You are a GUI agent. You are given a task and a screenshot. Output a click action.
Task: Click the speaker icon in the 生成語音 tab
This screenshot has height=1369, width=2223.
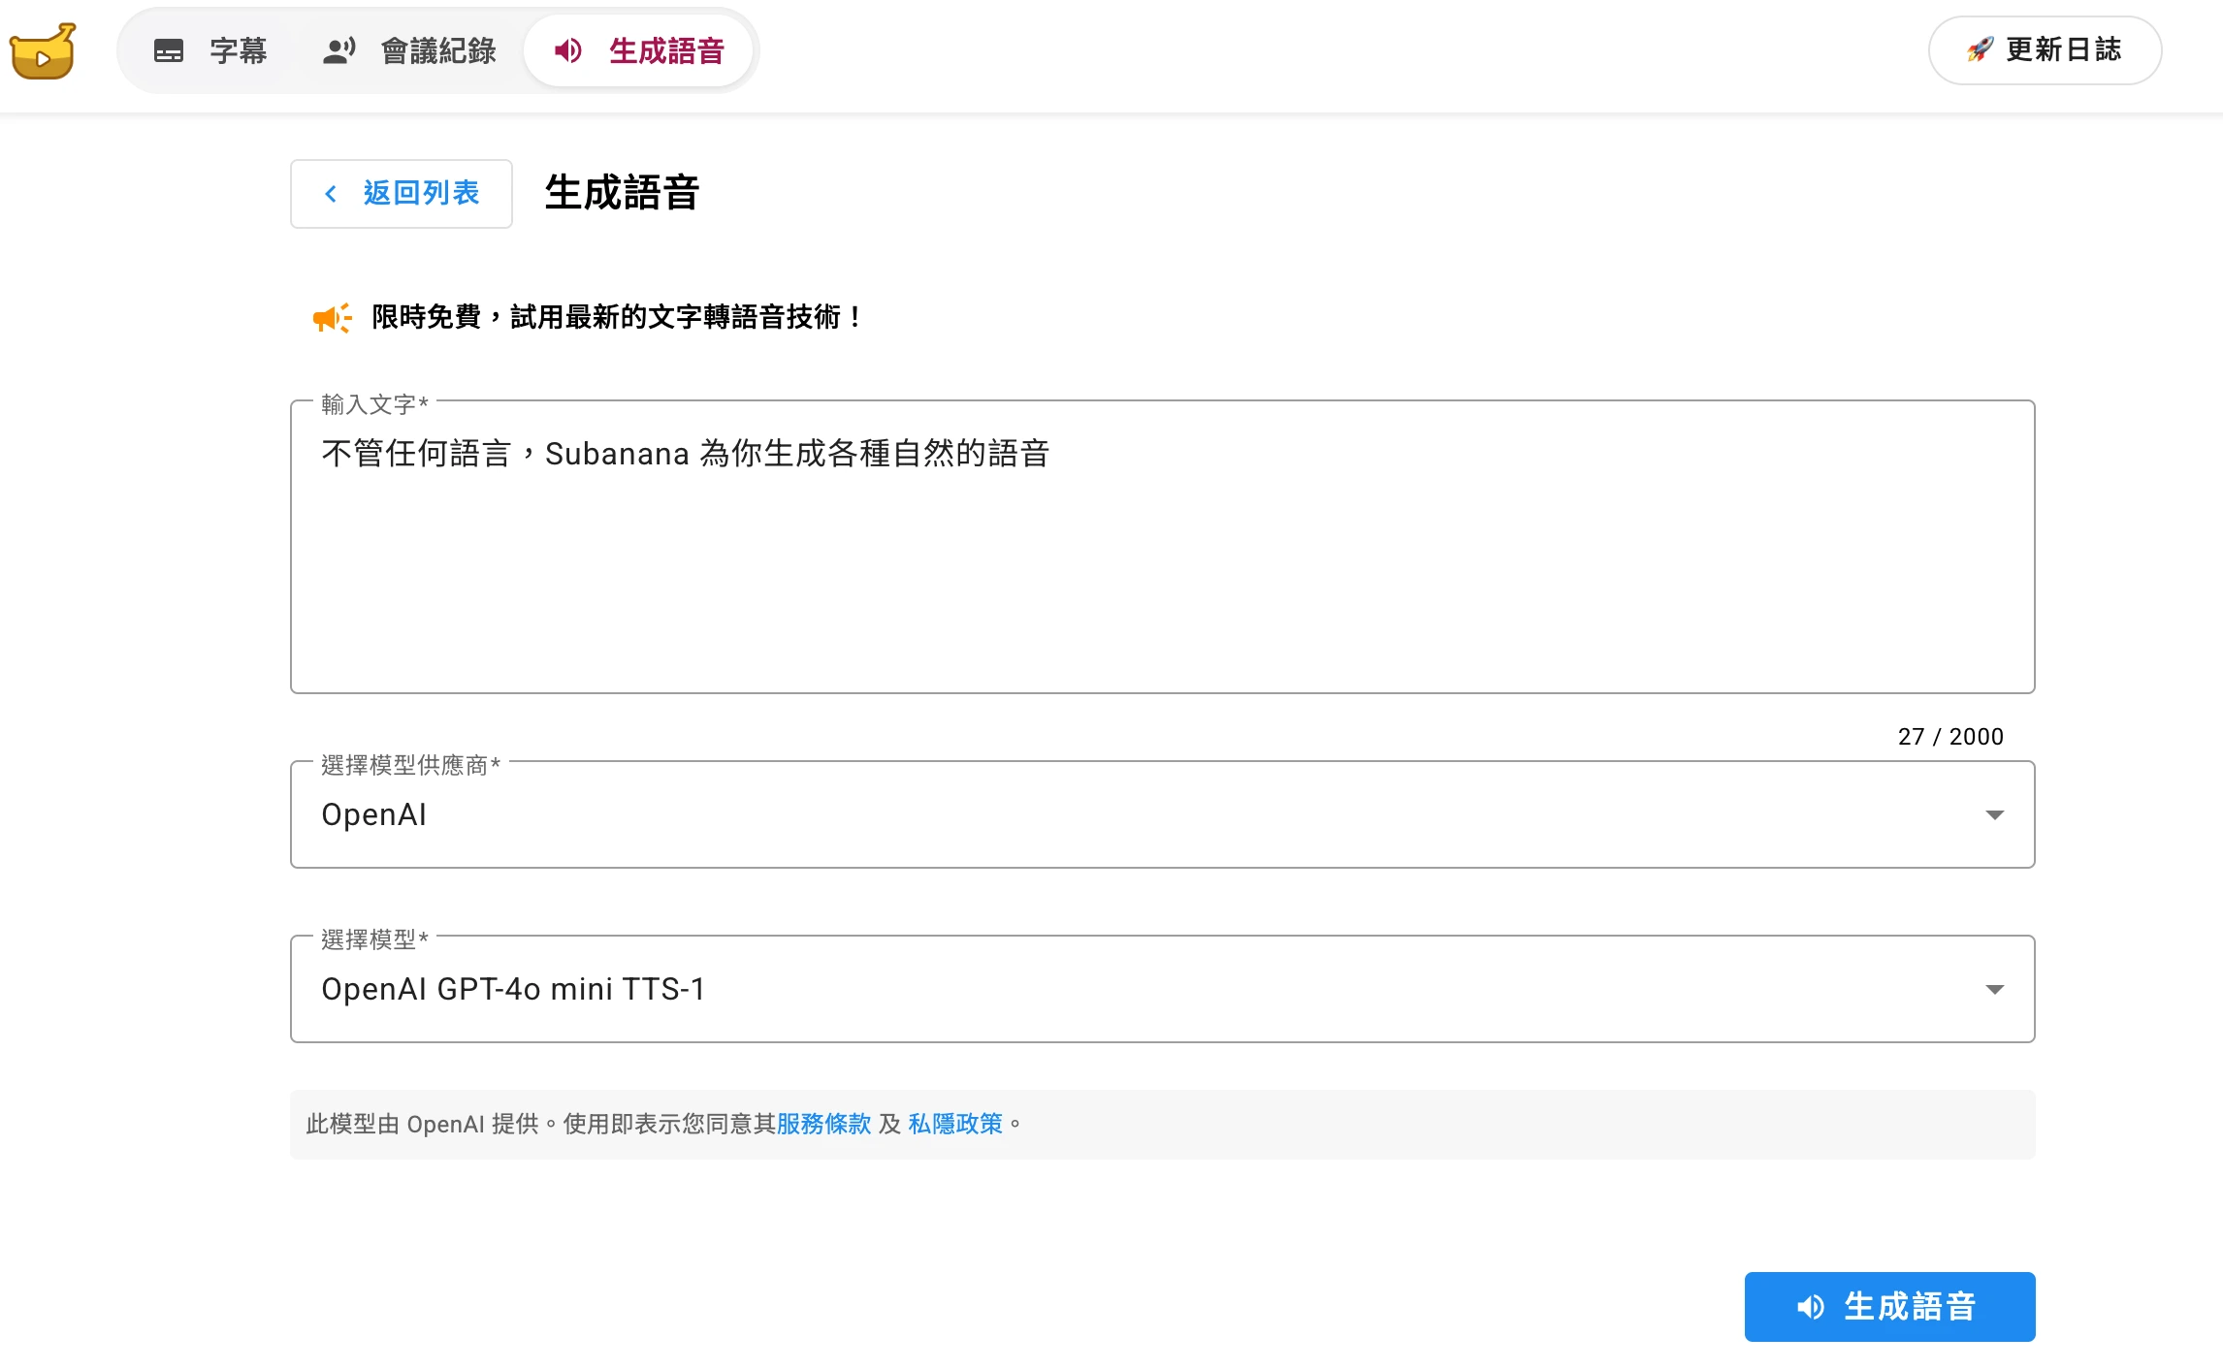coord(567,51)
